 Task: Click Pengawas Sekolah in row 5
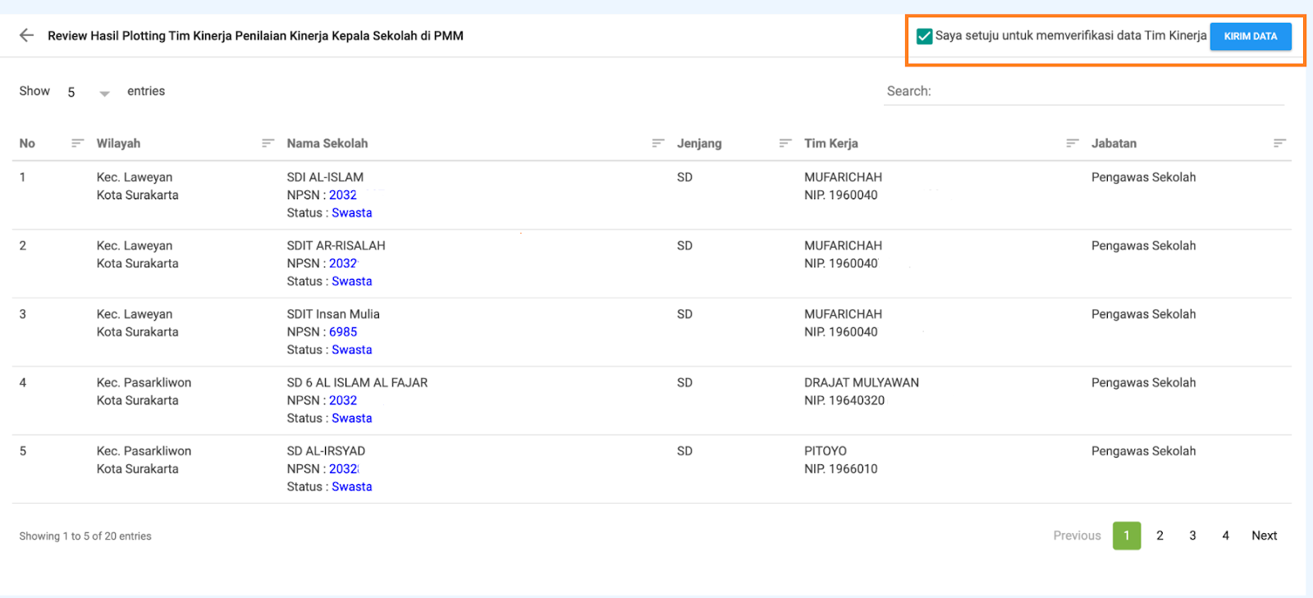(1143, 451)
